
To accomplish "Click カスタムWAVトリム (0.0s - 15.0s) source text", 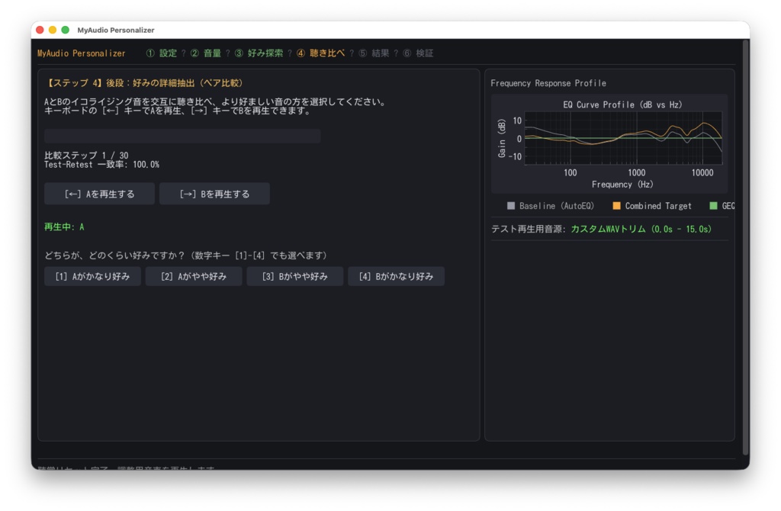I will 641,229.
